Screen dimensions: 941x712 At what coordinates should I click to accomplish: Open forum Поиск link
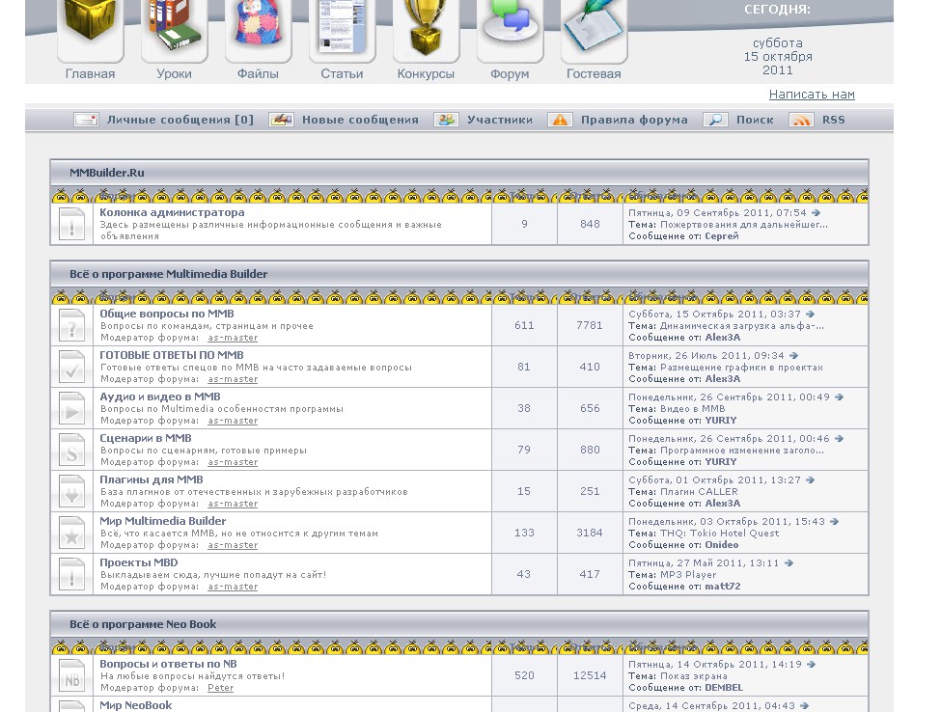755,120
